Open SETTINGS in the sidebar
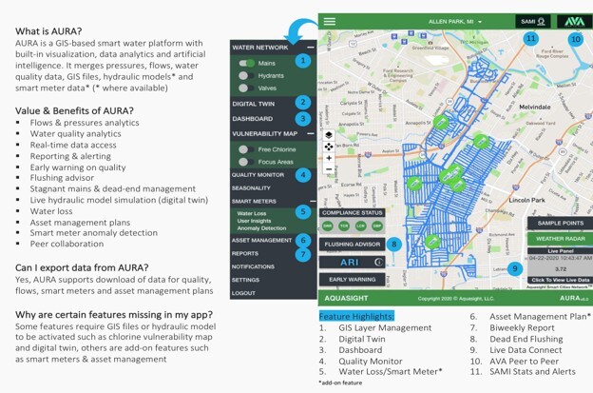 [x=245, y=280]
